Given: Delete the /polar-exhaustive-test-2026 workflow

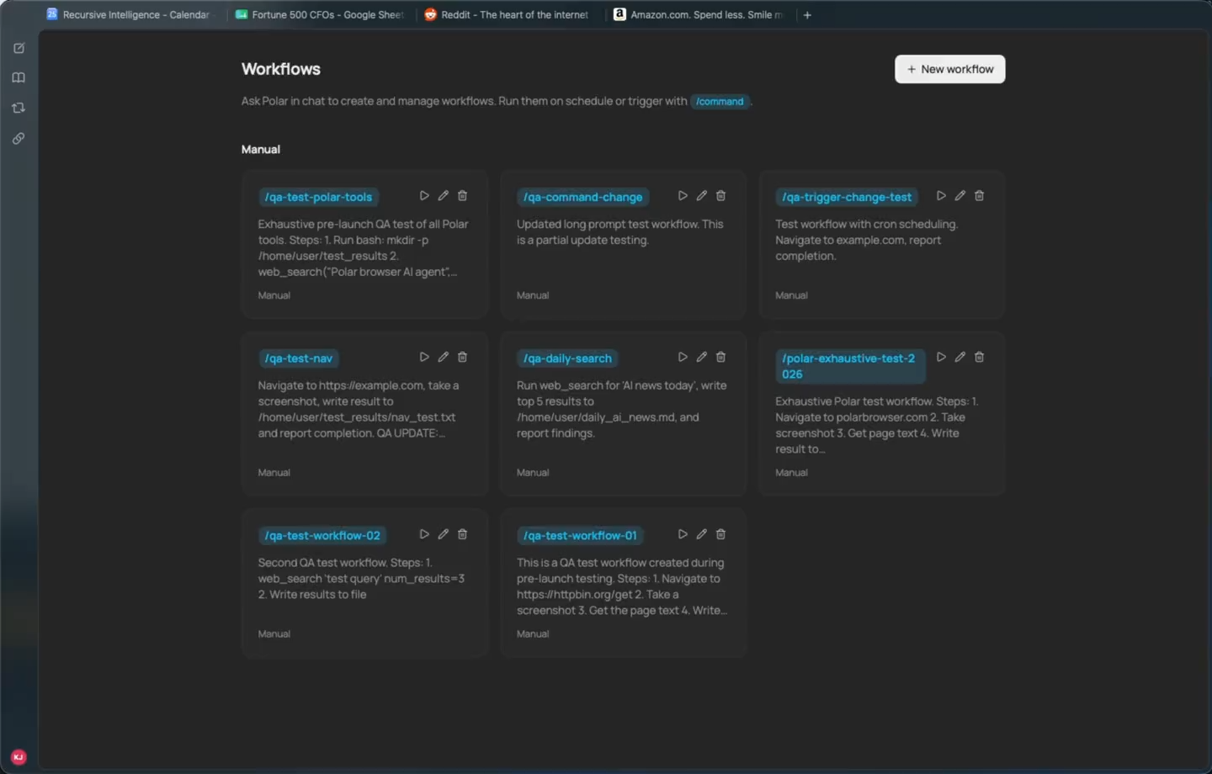Looking at the screenshot, I should pyautogui.click(x=979, y=358).
